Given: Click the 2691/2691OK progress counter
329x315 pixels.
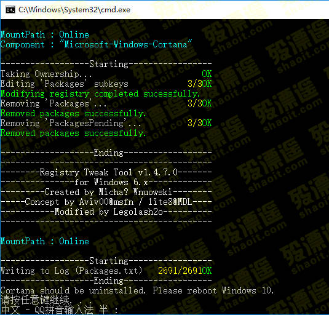Looking at the screenshot, I should [184, 271].
